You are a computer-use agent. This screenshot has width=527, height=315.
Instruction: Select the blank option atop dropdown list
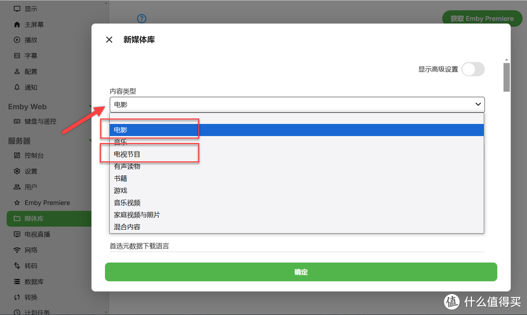[297, 118]
